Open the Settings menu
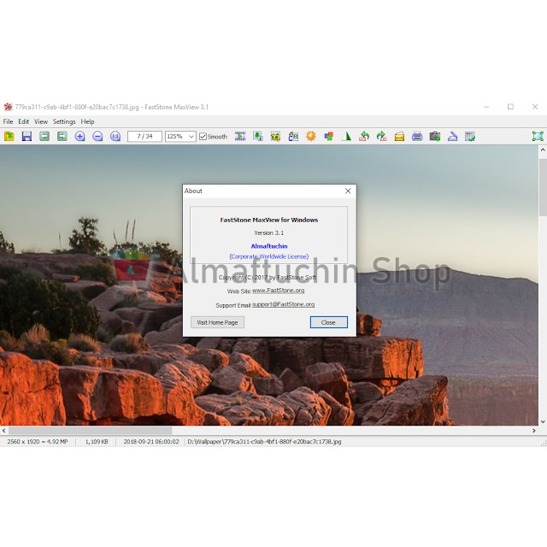 [x=64, y=121]
